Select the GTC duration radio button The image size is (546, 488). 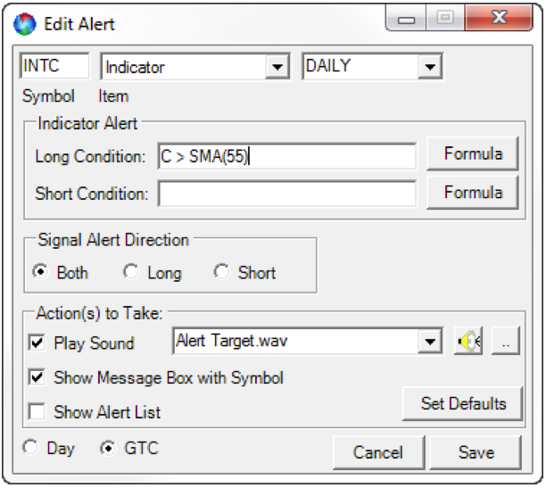pos(108,448)
